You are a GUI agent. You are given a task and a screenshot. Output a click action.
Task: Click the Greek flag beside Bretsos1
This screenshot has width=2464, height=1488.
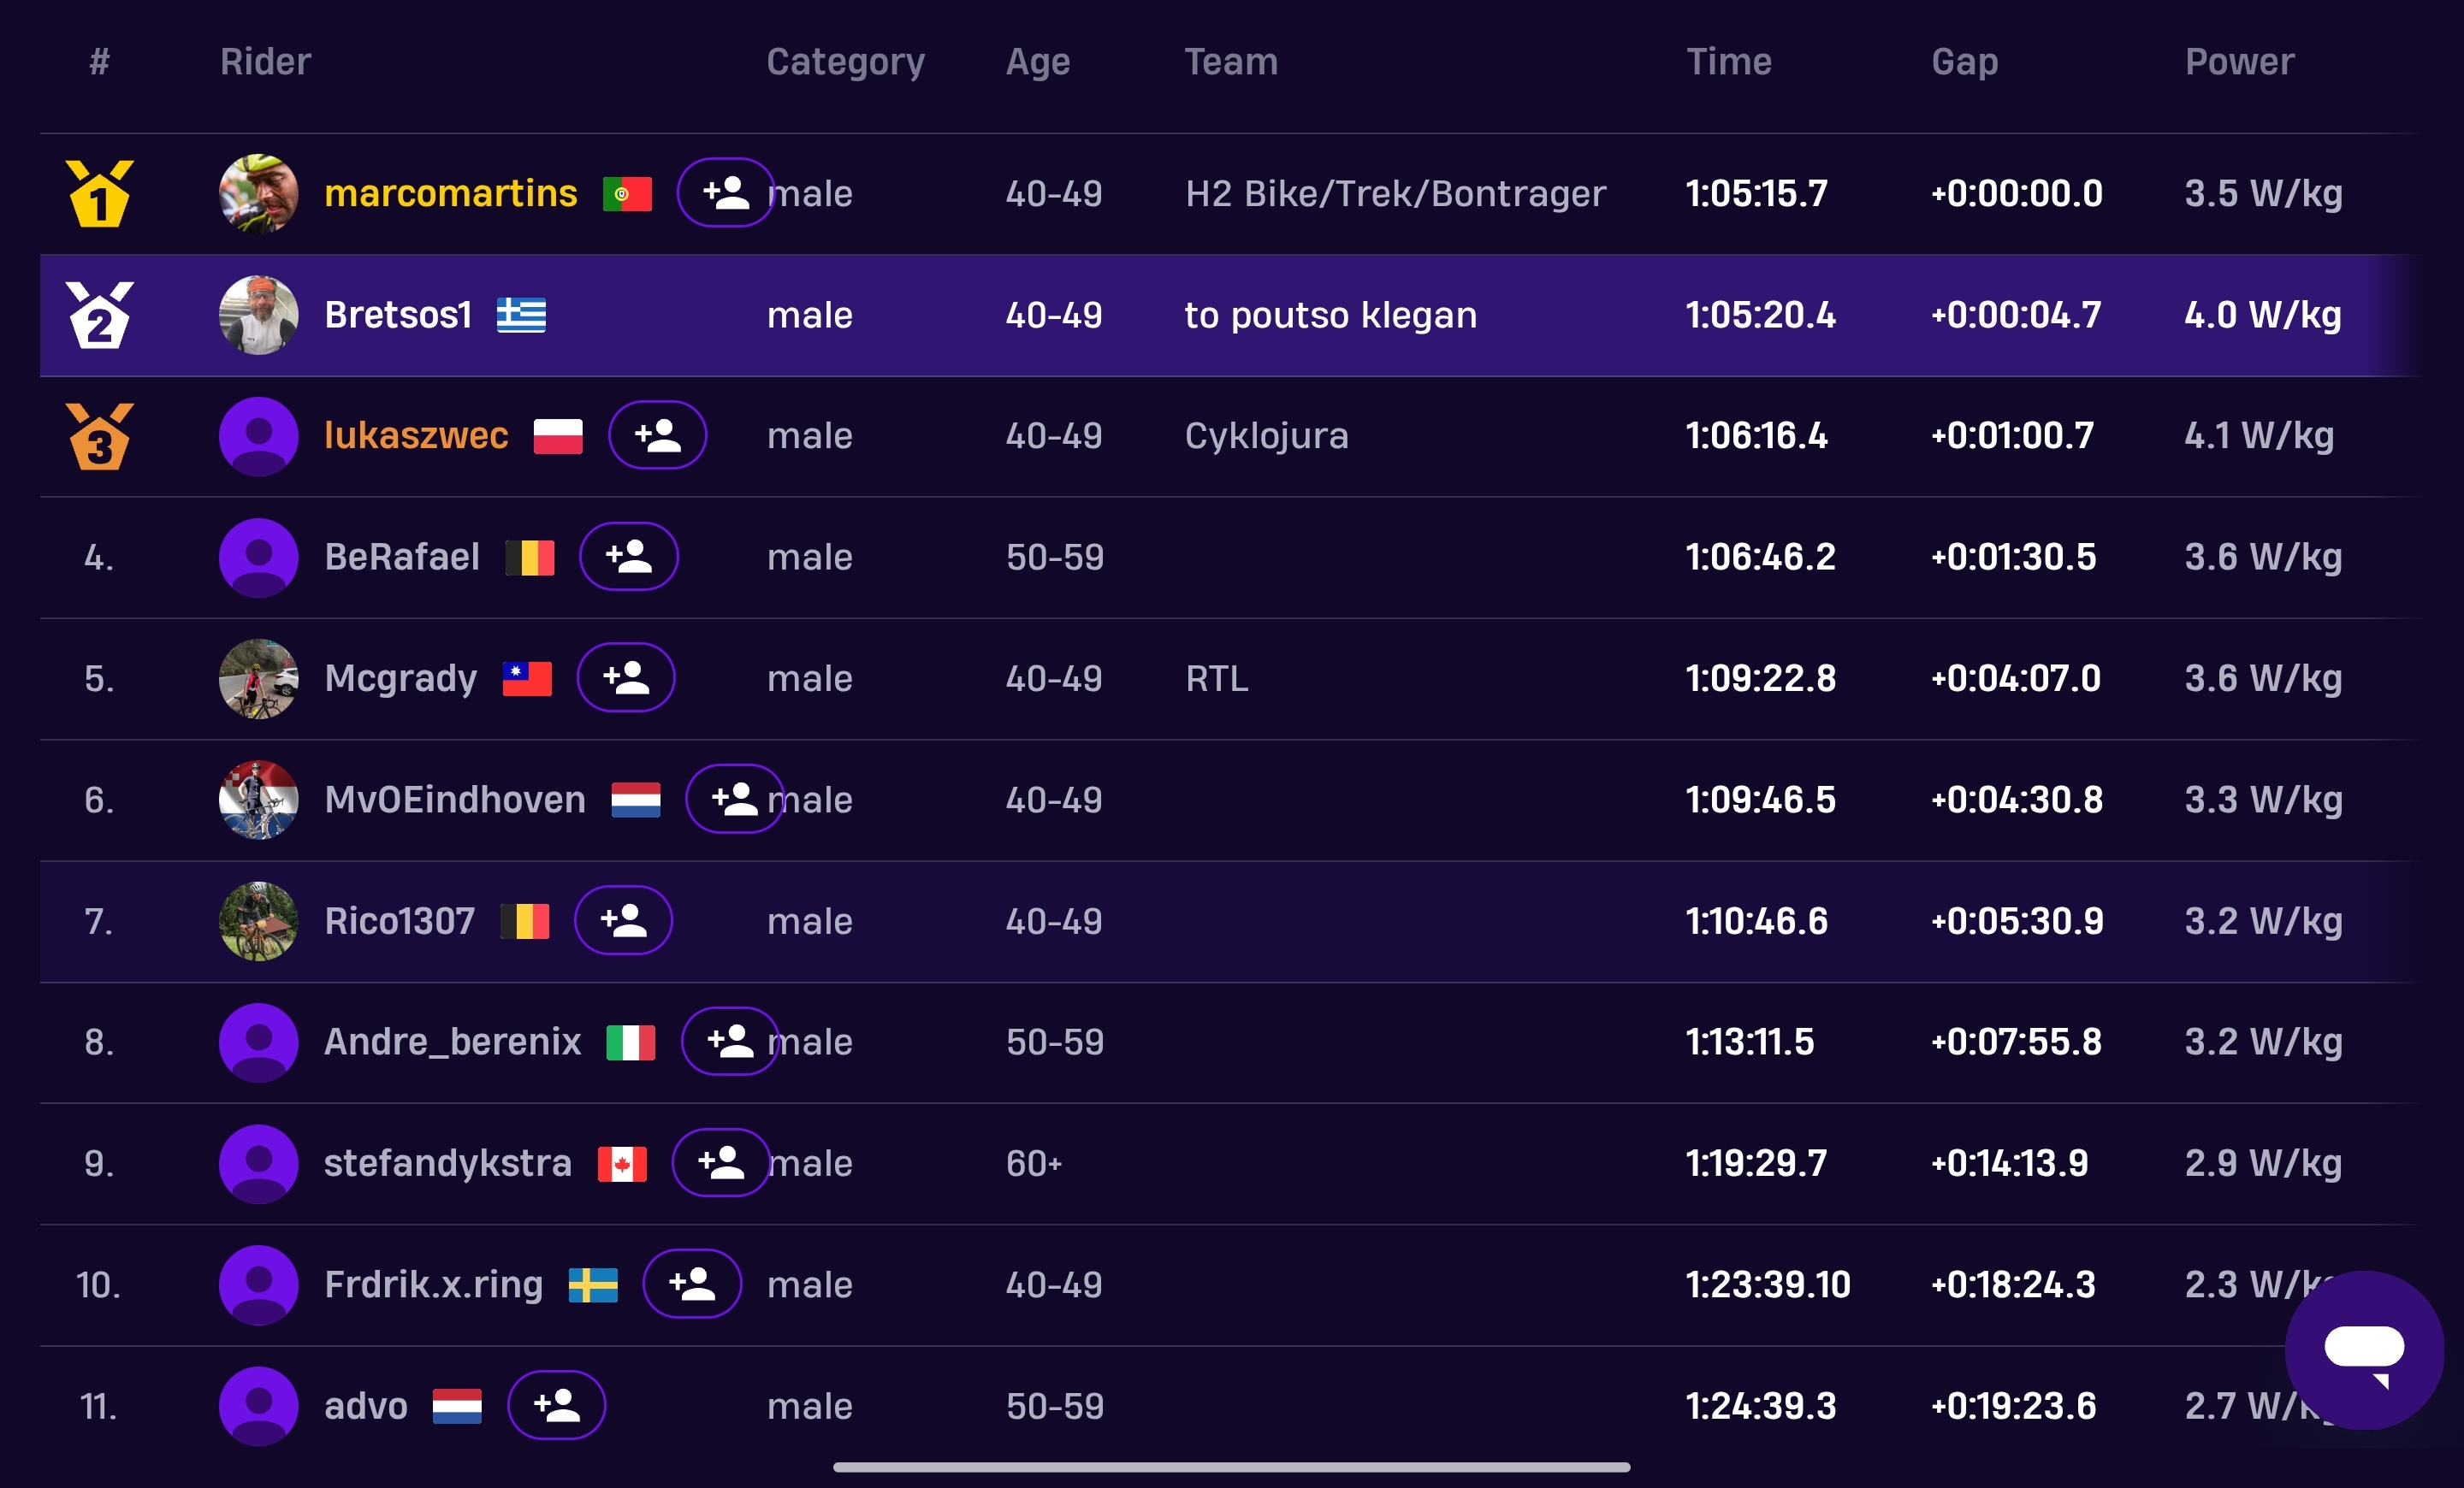pyautogui.click(x=521, y=315)
